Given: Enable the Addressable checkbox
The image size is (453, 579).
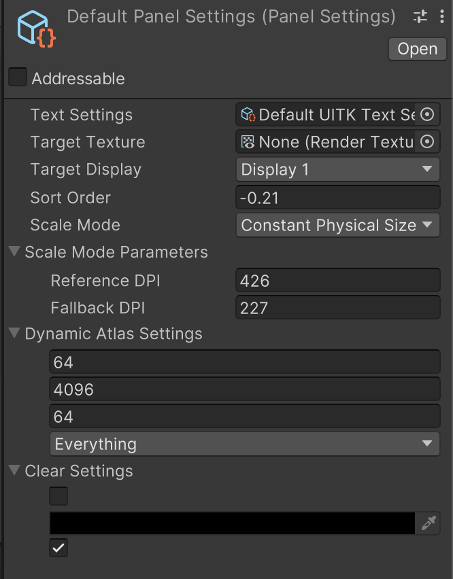Looking at the screenshot, I should 18,77.
